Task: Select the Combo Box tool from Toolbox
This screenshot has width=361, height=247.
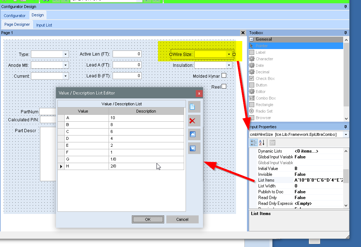Action: click(265, 98)
